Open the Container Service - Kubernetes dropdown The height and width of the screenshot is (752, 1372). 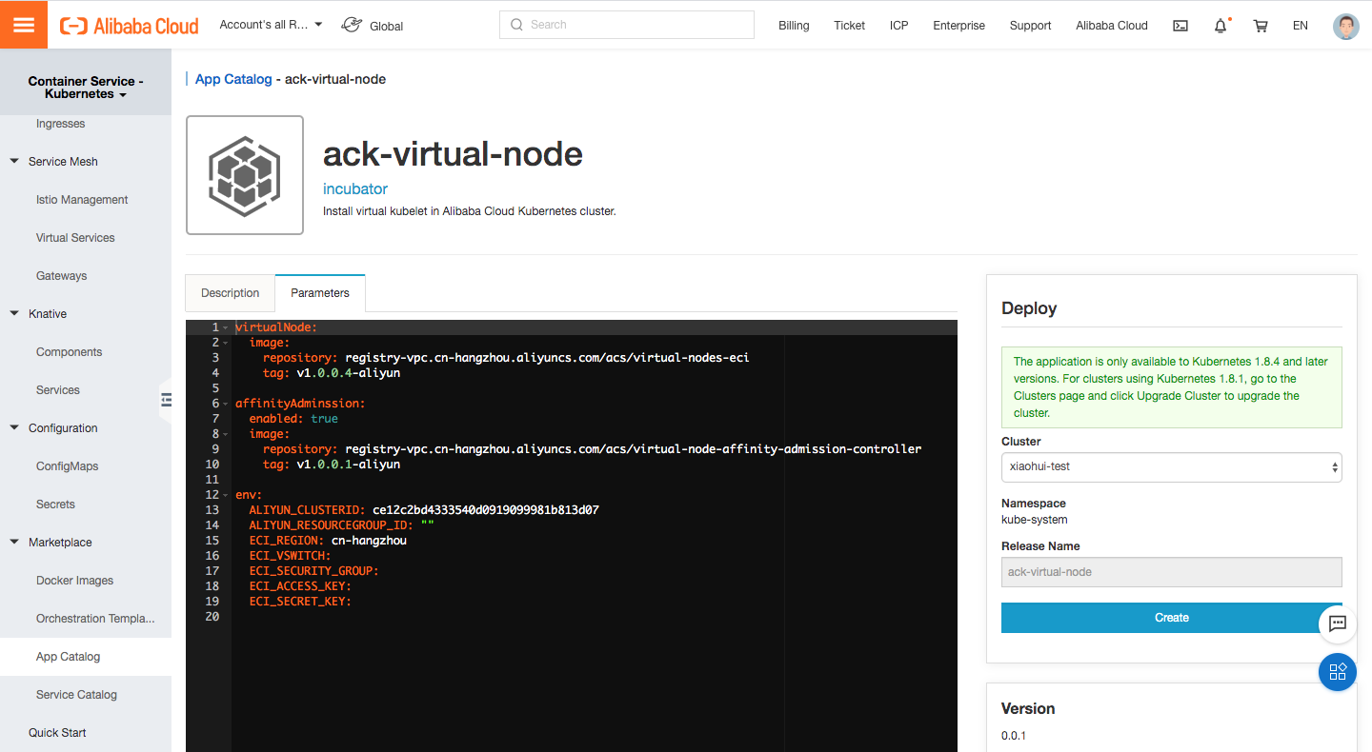(x=86, y=88)
